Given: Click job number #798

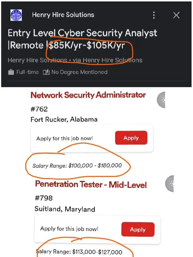Looking at the screenshot, I should (x=43, y=198).
